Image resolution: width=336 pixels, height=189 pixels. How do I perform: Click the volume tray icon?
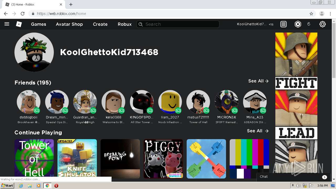coord(298,186)
